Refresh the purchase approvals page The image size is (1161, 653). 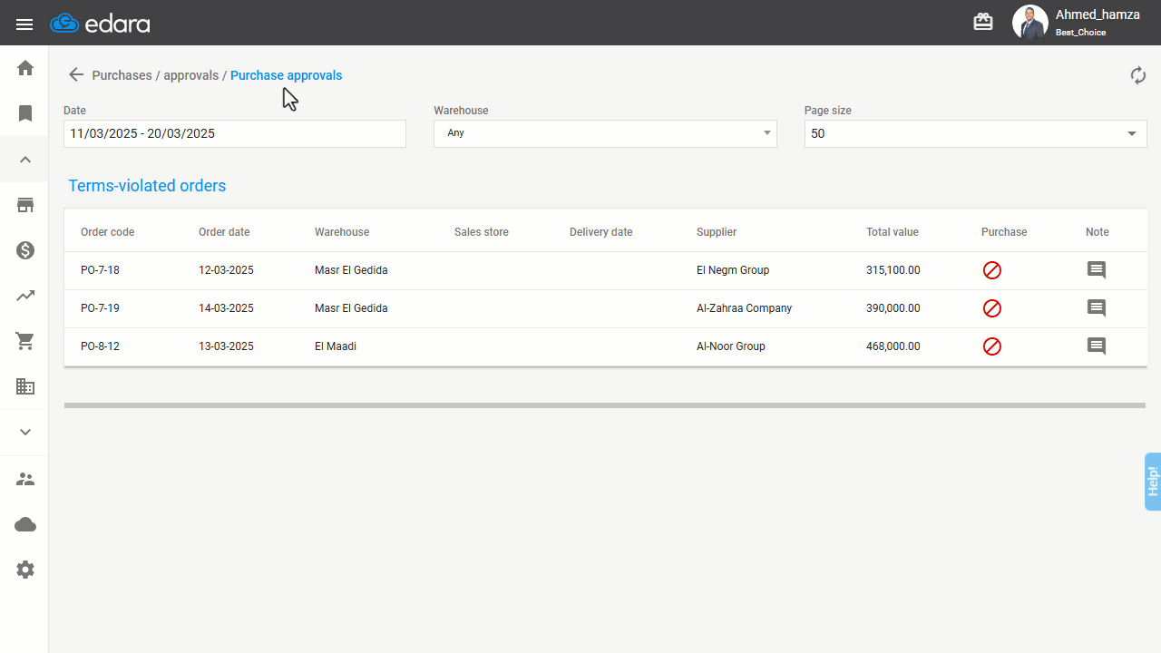tap(1138, 75)
